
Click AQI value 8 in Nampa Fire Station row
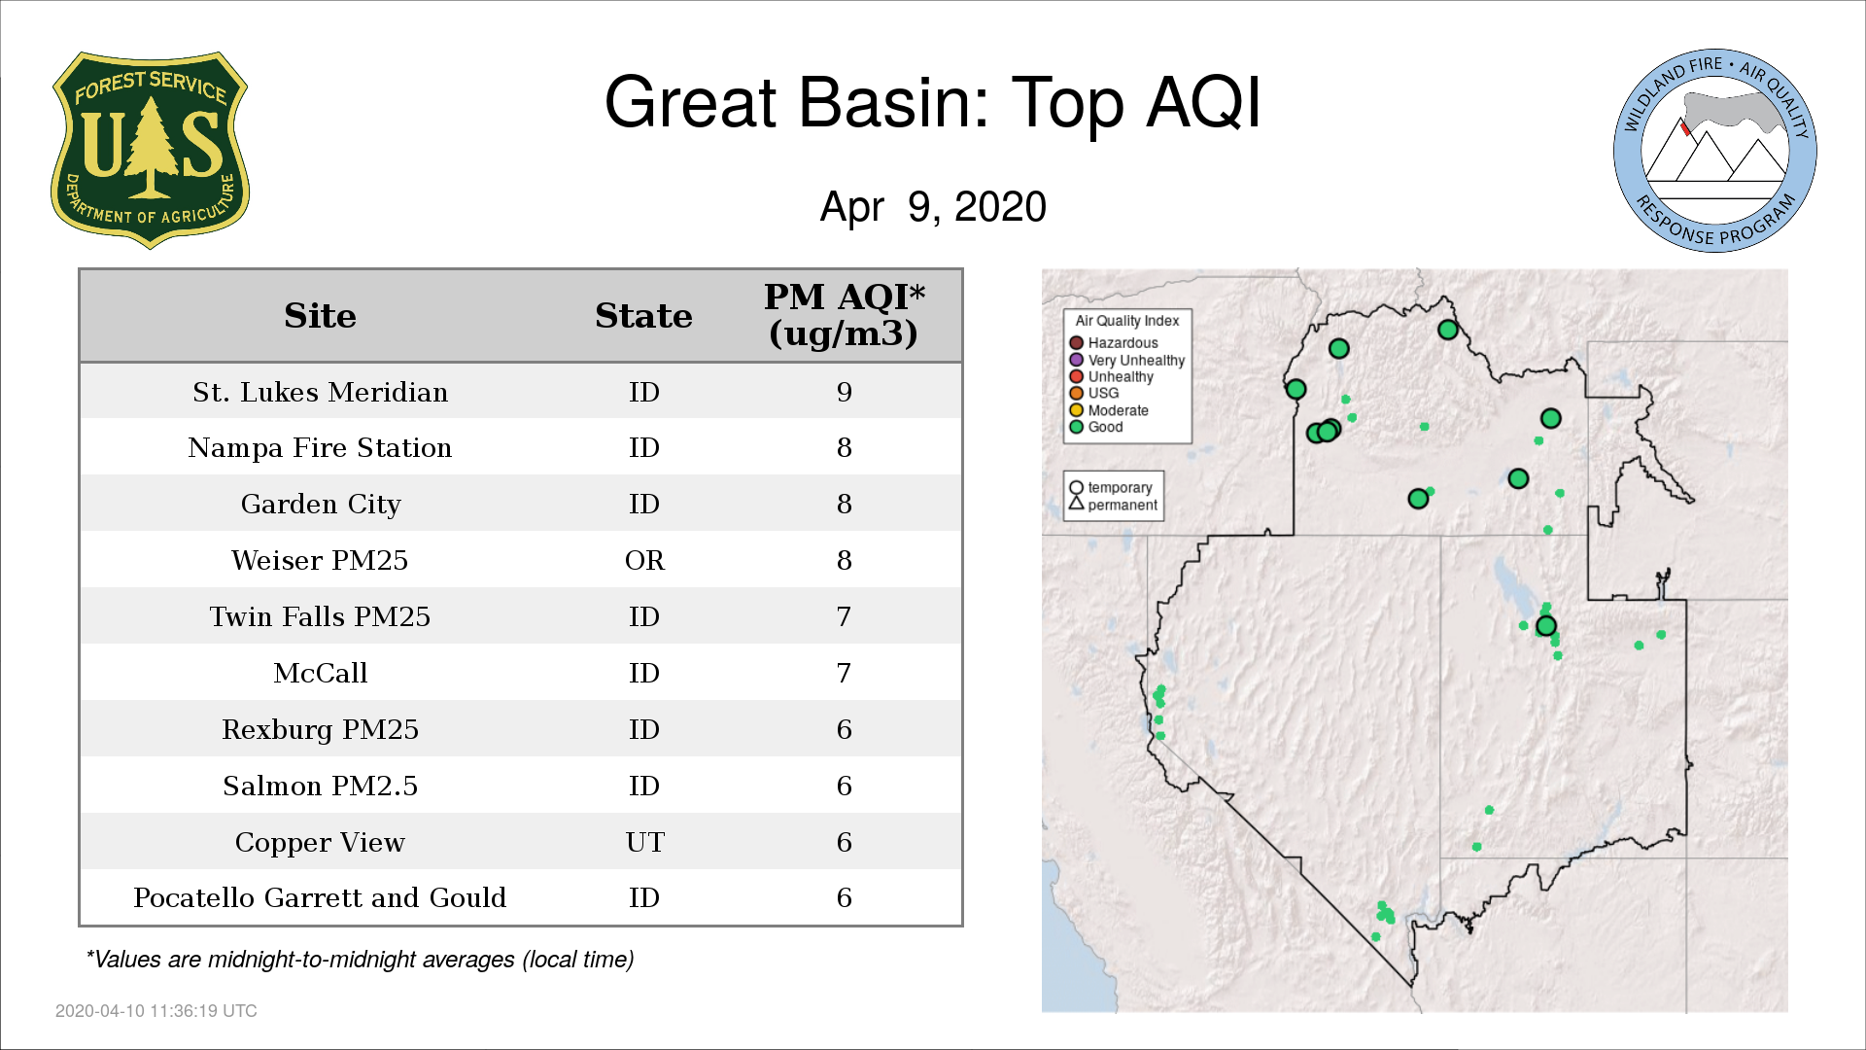pos(844,447)
